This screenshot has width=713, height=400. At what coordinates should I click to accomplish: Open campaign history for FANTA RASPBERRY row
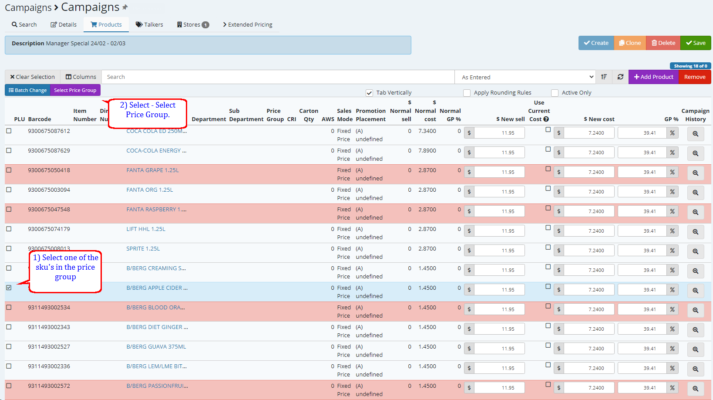pos(695,212)
